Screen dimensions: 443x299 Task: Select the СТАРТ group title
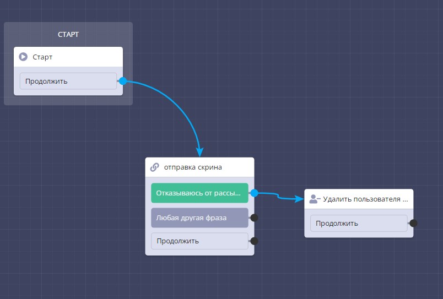pyautogui.click(x=68, y=35)
